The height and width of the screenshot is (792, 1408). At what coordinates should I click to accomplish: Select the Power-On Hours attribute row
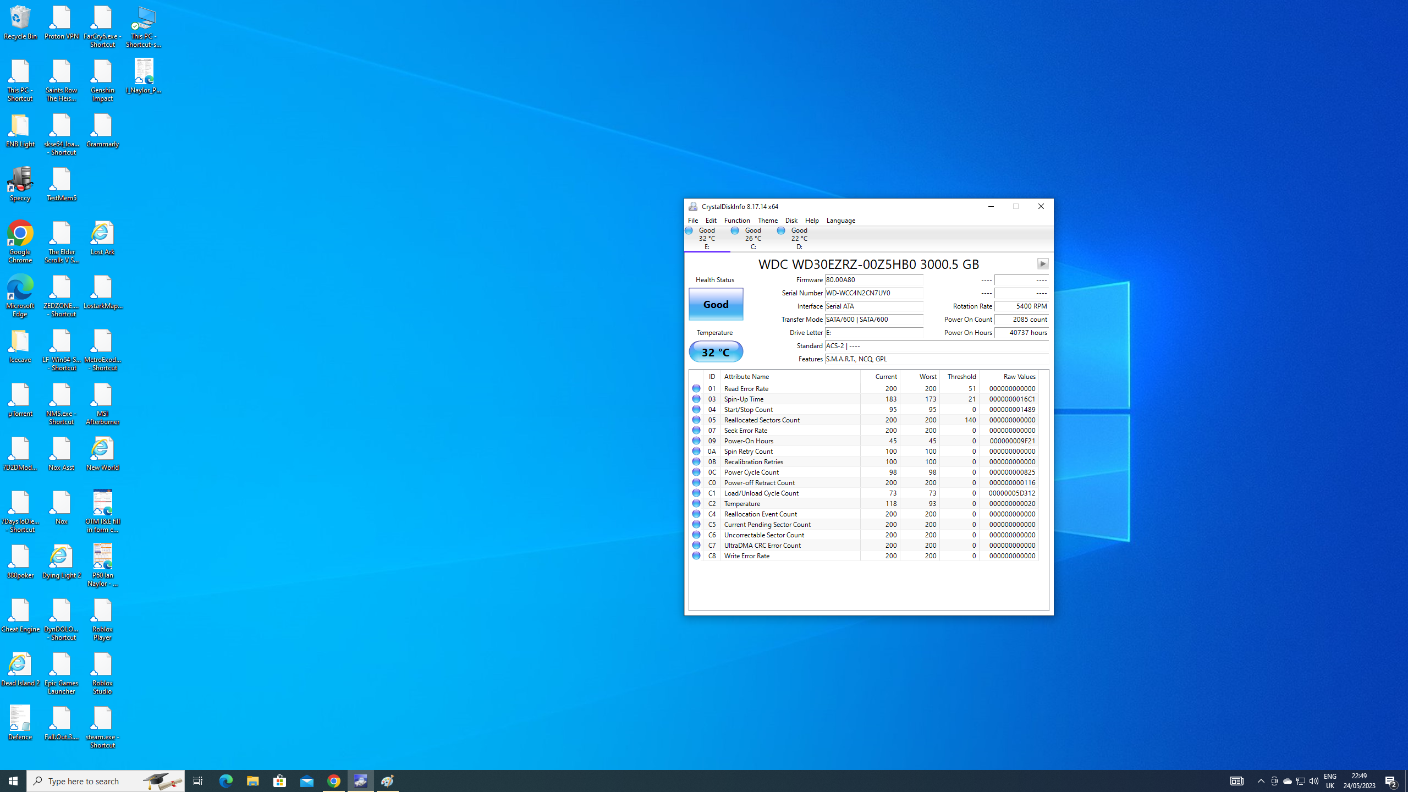click(x=864, y=441)
